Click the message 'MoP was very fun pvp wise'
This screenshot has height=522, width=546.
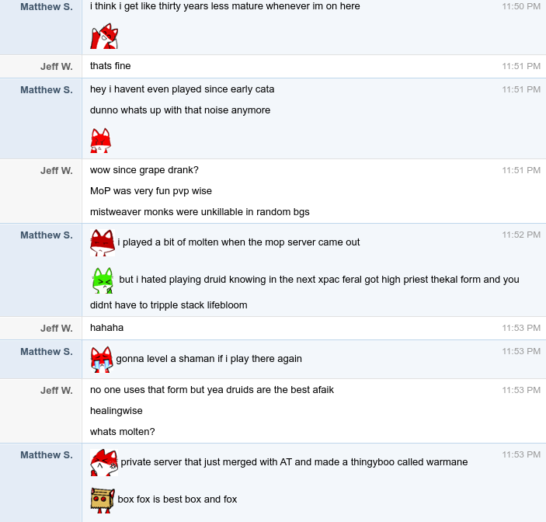tap(151, 191)
